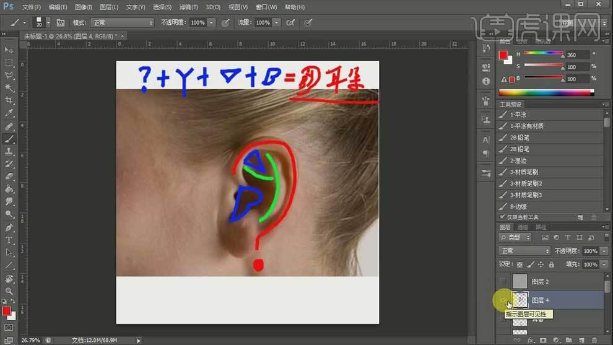Select the Eraser tool
This screenshot has width=613, height=345.
[9, 177]
